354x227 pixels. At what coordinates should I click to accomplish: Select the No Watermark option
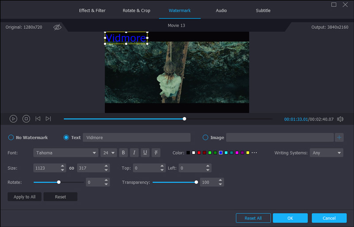point(11,138)
